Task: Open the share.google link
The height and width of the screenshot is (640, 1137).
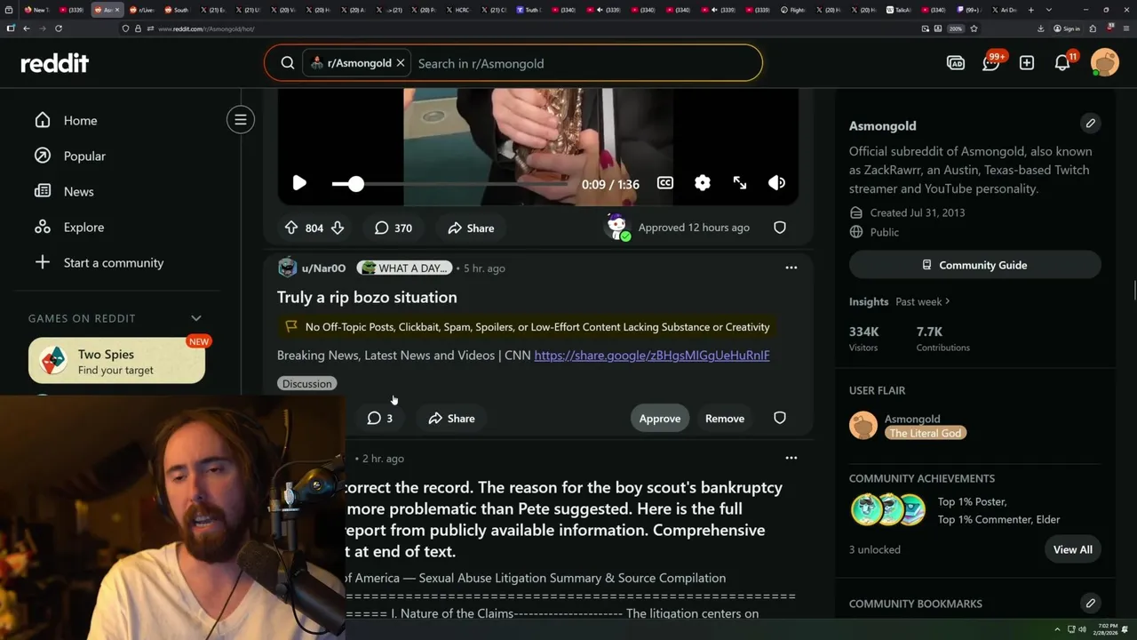Action: click(x=652, y=356)
